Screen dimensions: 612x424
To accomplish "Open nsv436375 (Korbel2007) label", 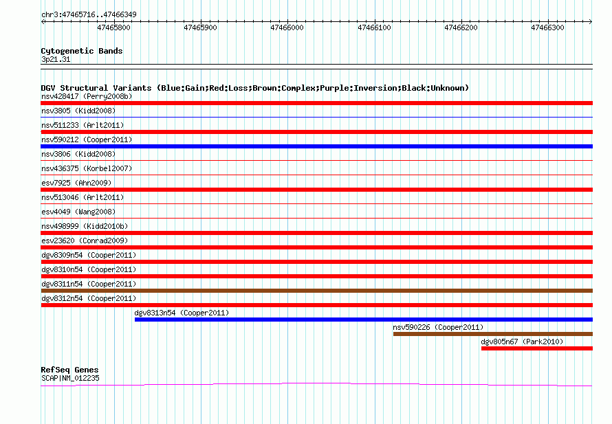I will click(x=87, y=168).
